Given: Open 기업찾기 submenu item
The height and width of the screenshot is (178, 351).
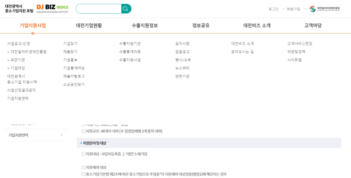Looking at the screenshot, I should pyautogui.click(x=70, y=44).
